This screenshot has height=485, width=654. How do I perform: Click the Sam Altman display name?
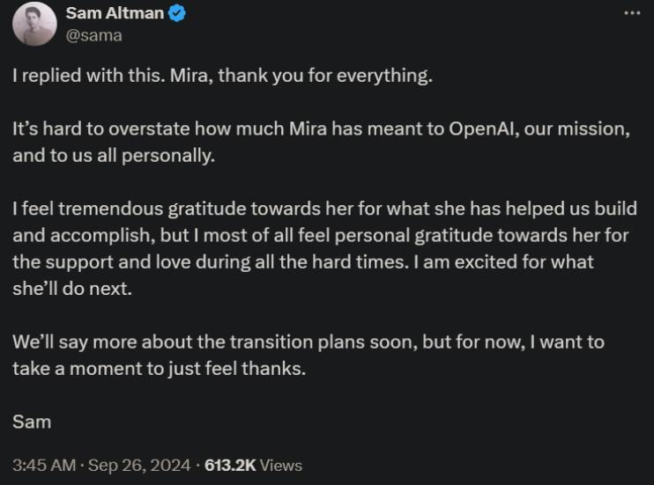(115, 15)
